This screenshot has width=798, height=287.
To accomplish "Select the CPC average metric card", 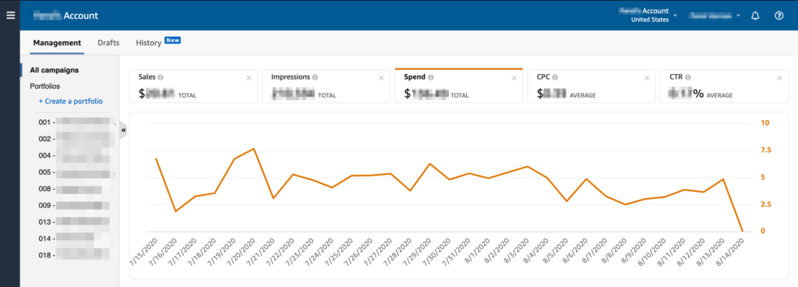I will point(591,86).
